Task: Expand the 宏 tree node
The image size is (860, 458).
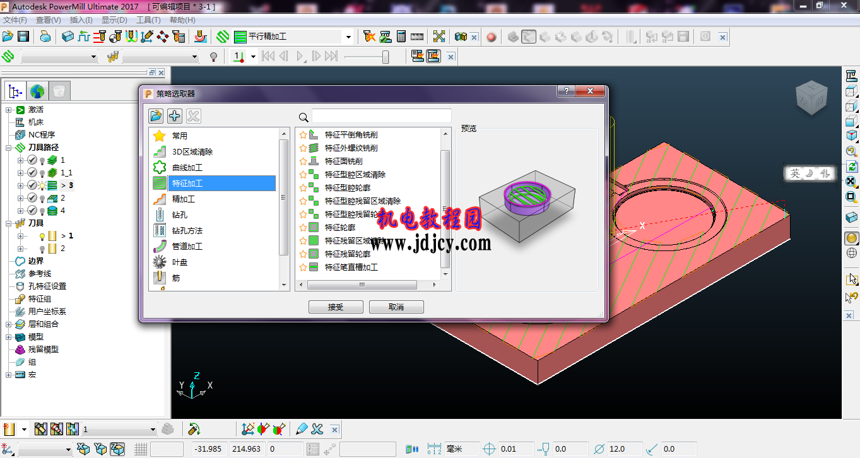Action: tap(9, 375)
